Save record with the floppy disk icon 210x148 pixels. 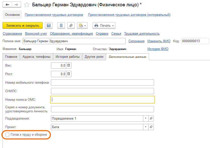(49, 25)
